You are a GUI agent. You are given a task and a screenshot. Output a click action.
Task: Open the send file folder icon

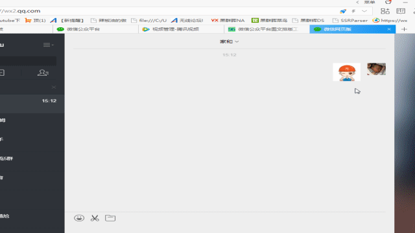pos(110,218)
